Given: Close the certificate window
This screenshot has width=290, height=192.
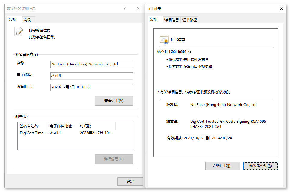Looking at the screenshot, I should pyautogui.click(x=282, y=9).
